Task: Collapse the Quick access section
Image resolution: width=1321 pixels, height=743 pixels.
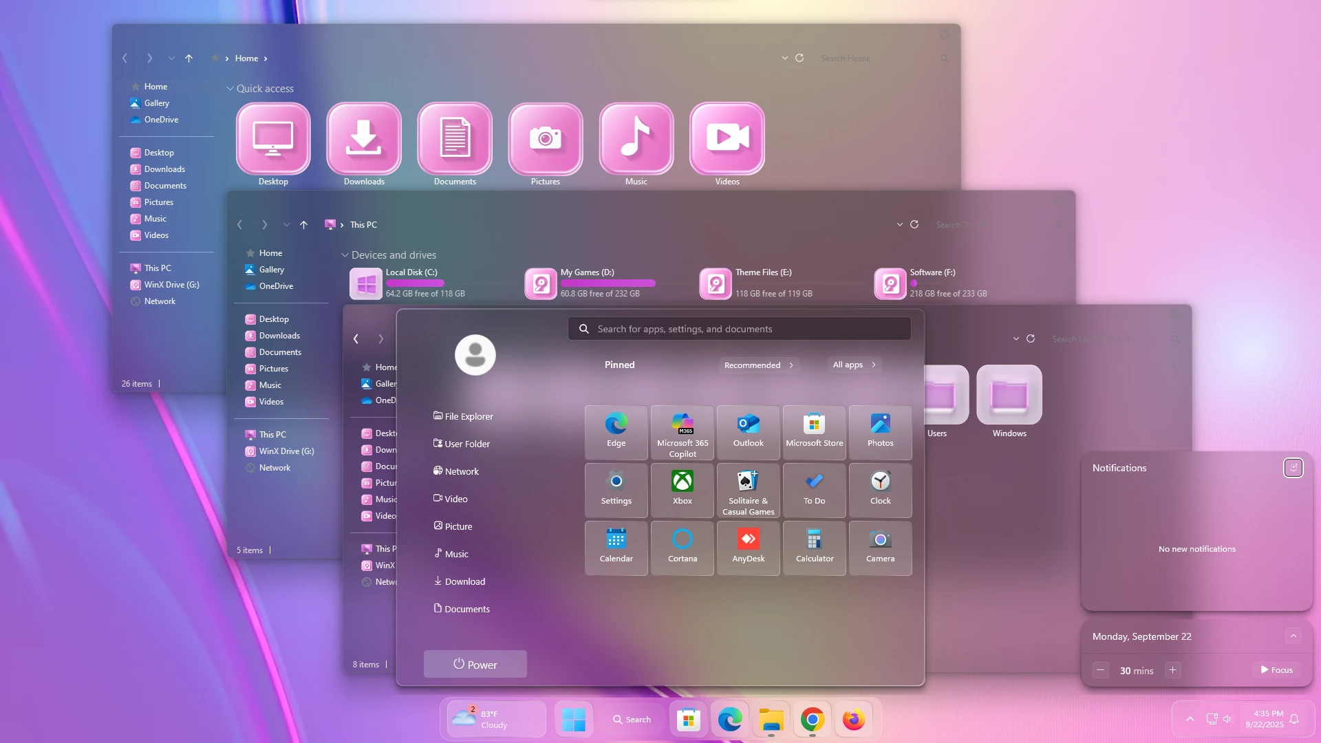Action: point(230,89)
